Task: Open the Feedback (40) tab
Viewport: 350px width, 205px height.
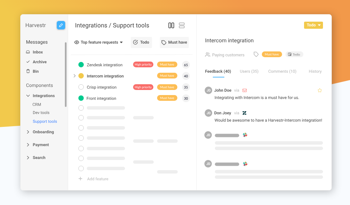Action: point(218,71)
